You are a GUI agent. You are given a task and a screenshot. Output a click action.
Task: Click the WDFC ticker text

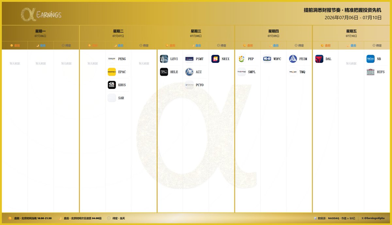[x=277, y=59]
